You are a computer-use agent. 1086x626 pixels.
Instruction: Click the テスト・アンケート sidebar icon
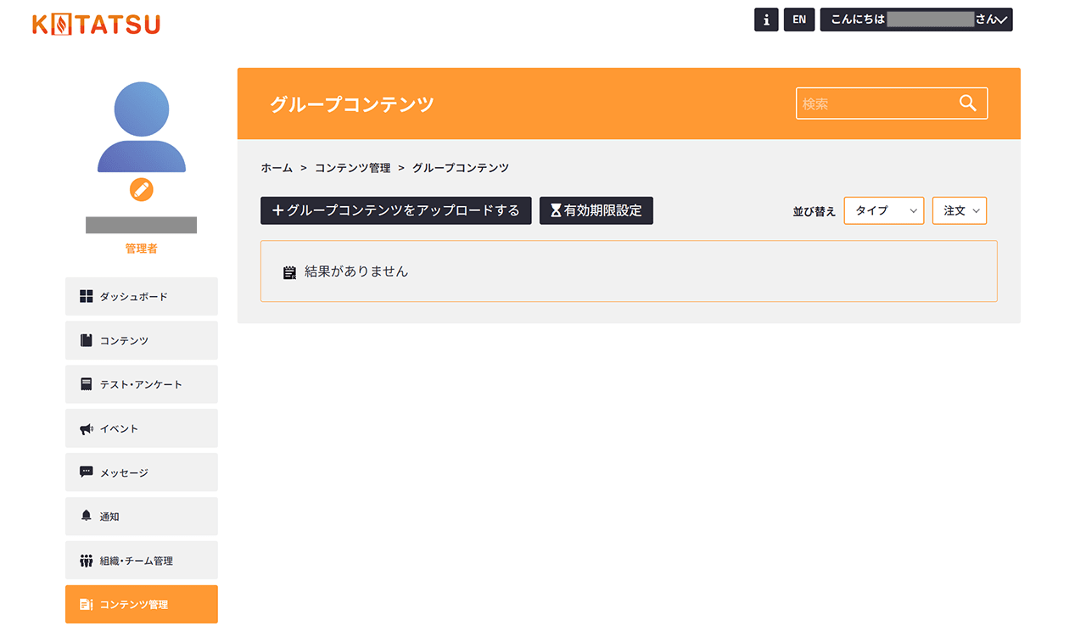pyautogui.click(x=86, y=383)
